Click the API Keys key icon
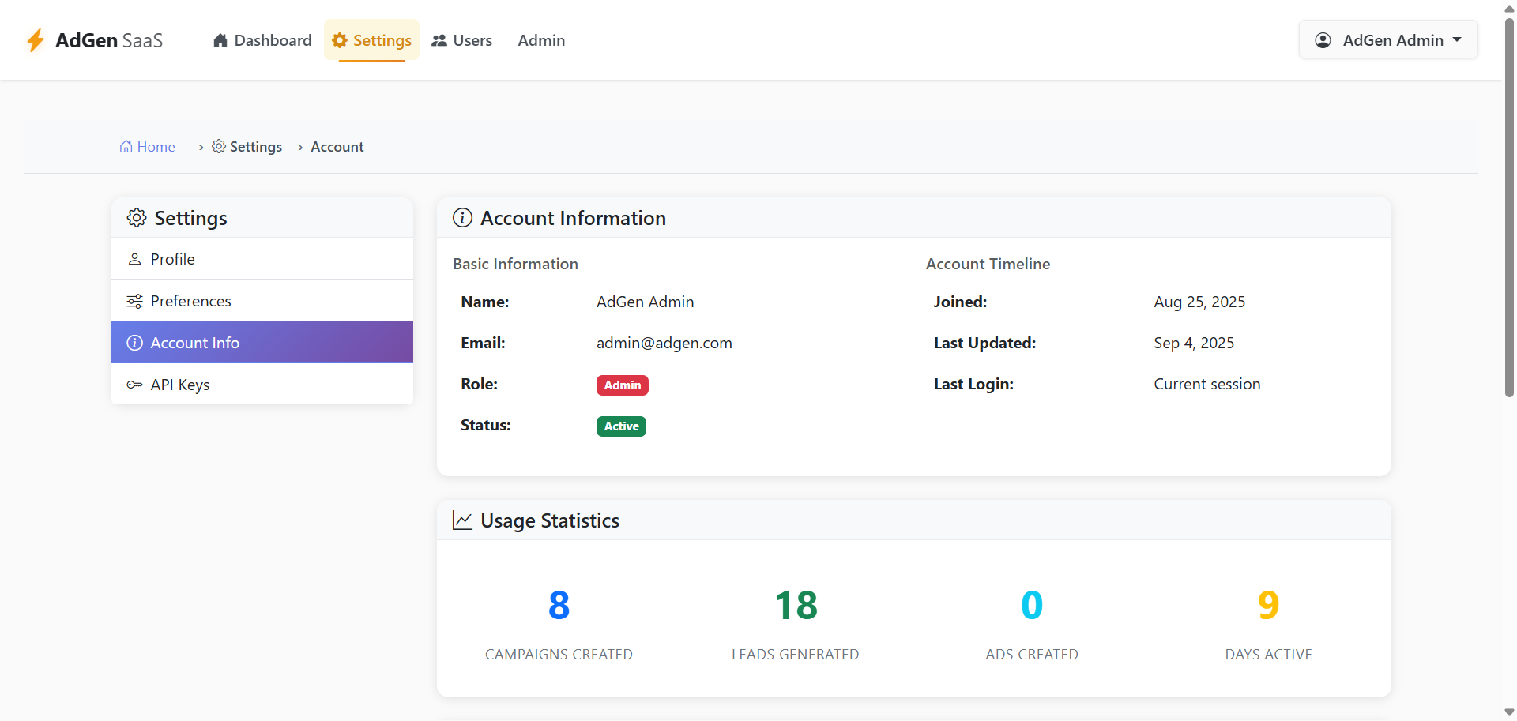 click(134, 385)
